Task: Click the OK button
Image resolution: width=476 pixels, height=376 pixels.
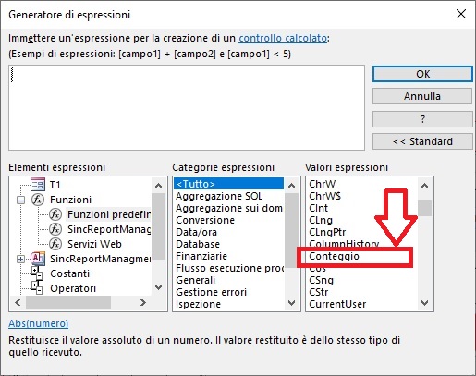Action: [x=422, y=74]
